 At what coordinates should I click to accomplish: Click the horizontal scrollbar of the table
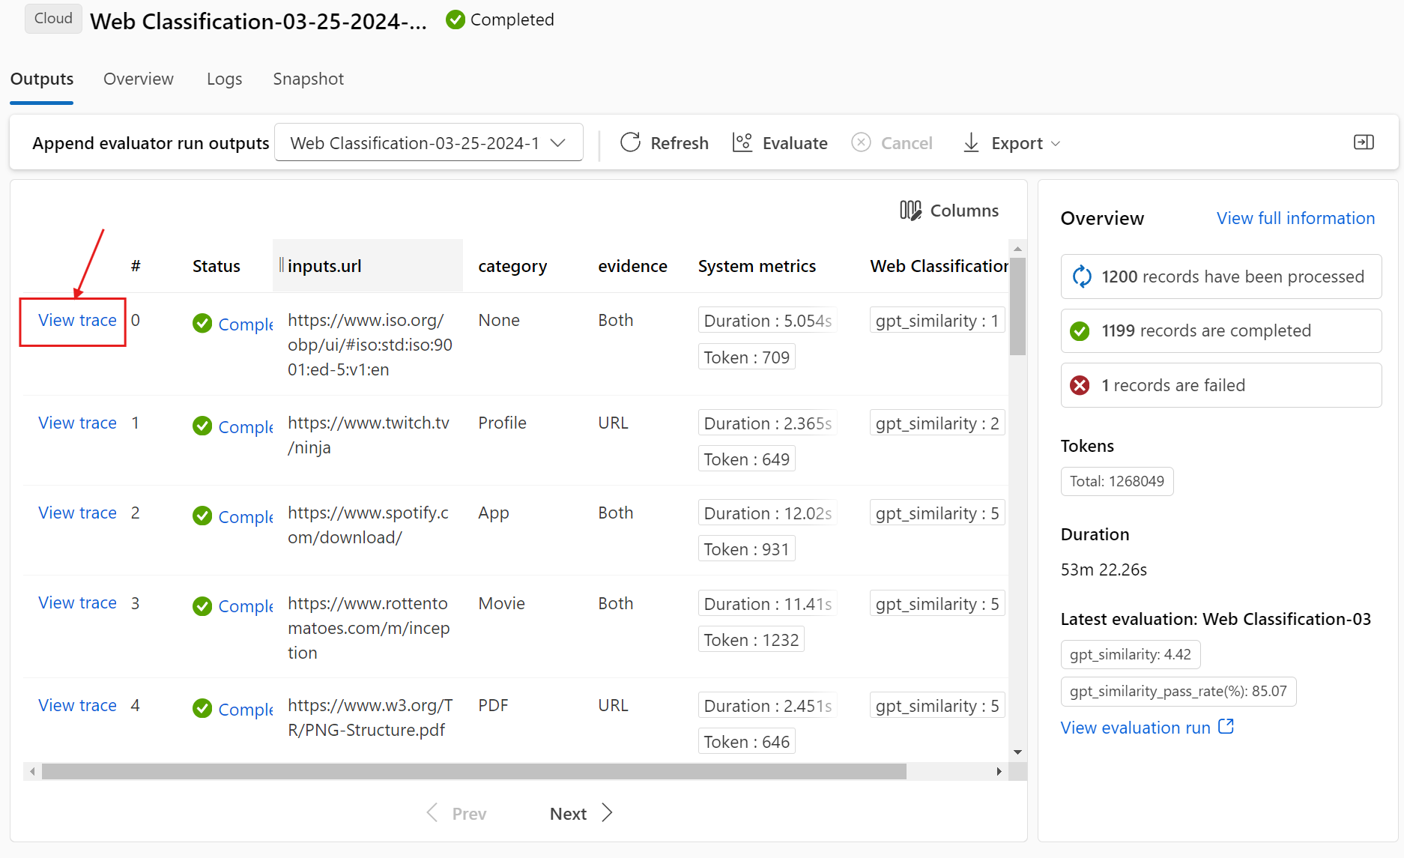coord(473,771)
